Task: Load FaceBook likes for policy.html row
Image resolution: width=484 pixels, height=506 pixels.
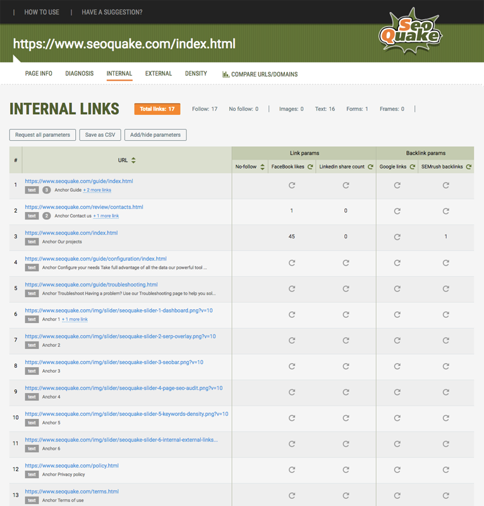Action: 292,469
